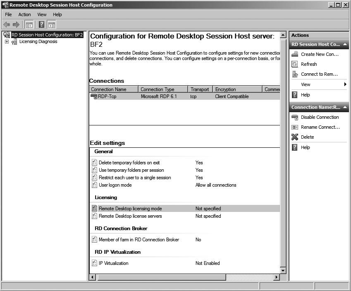Click the Disable Connection icon
Image resolution: width=351 pixels, height=291 pixels.
pos(295,117)
